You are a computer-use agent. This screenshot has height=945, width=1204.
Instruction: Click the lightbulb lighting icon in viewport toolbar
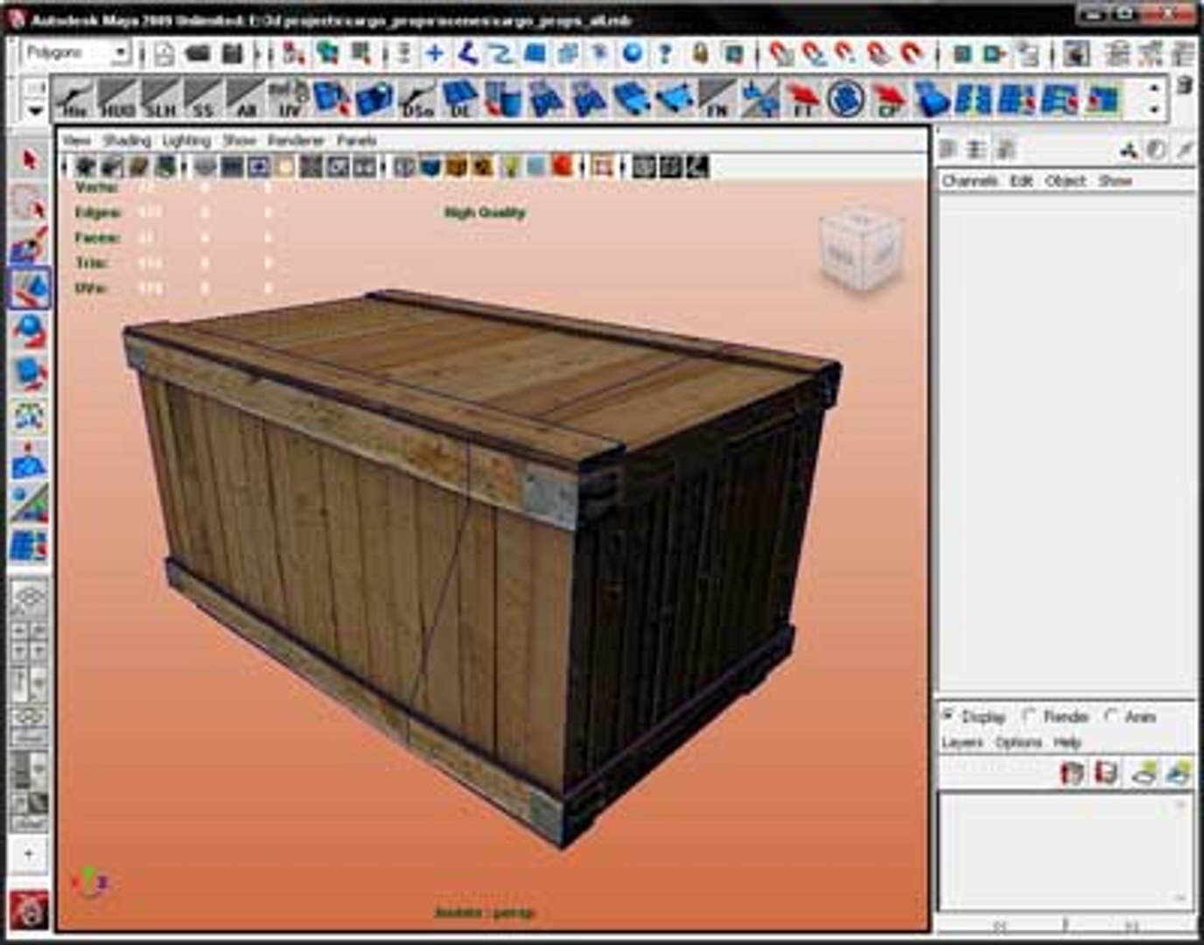click(x=511, y=166)
